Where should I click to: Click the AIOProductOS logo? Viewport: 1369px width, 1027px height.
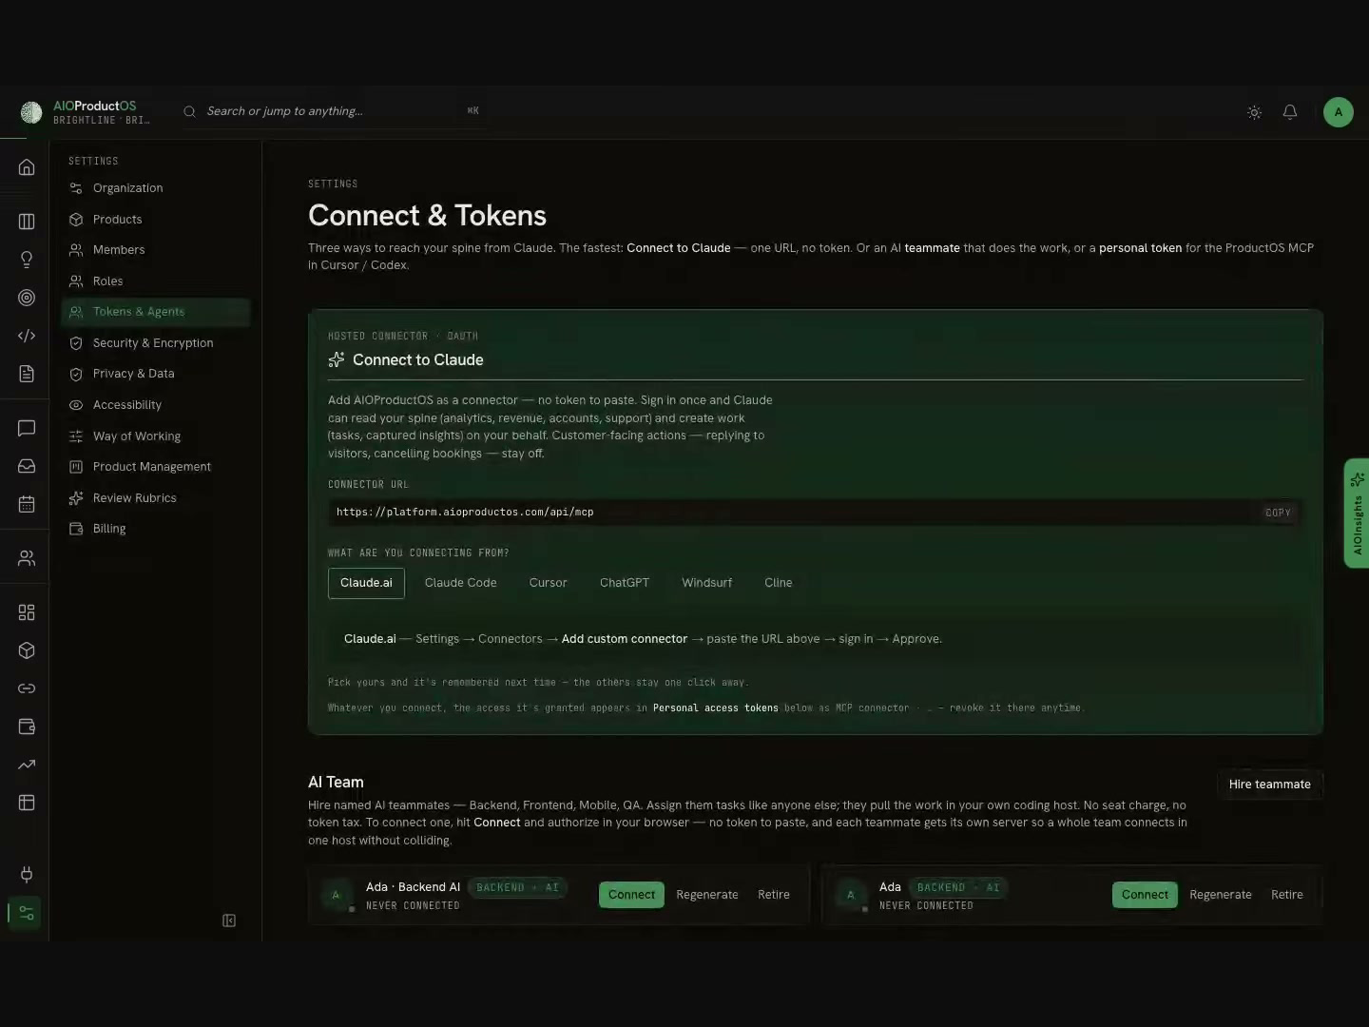31,112
